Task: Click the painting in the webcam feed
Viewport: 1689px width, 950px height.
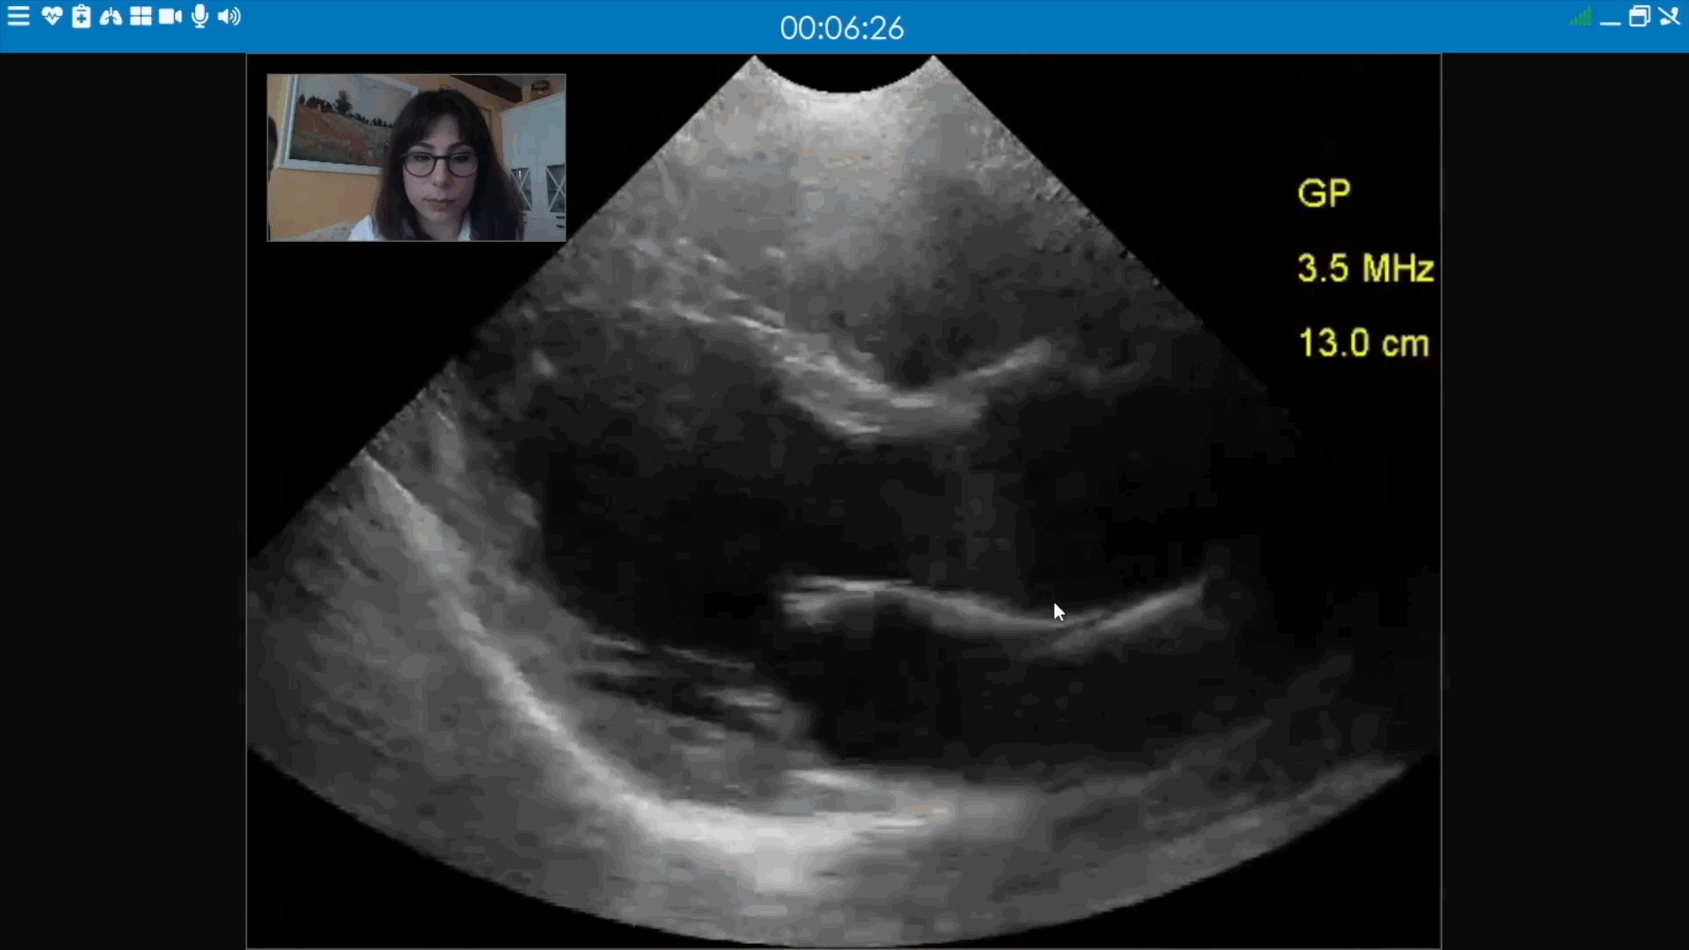Action: [x=339, y=123]
